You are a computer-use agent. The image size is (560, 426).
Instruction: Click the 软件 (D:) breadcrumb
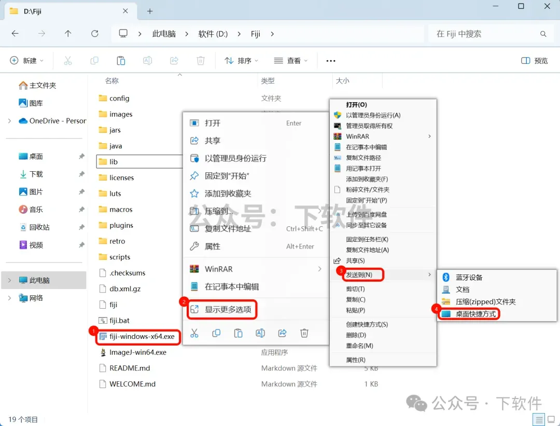click(x=213, y=34)
